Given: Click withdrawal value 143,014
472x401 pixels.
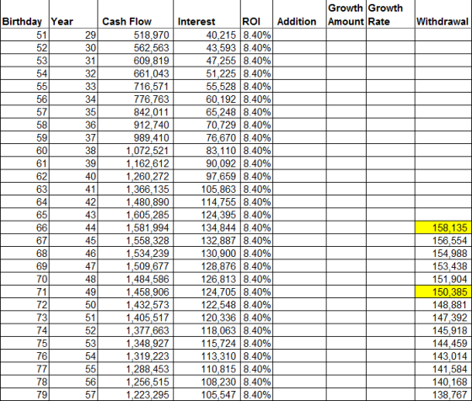Looking at the screenshot, I should (450, 356).
